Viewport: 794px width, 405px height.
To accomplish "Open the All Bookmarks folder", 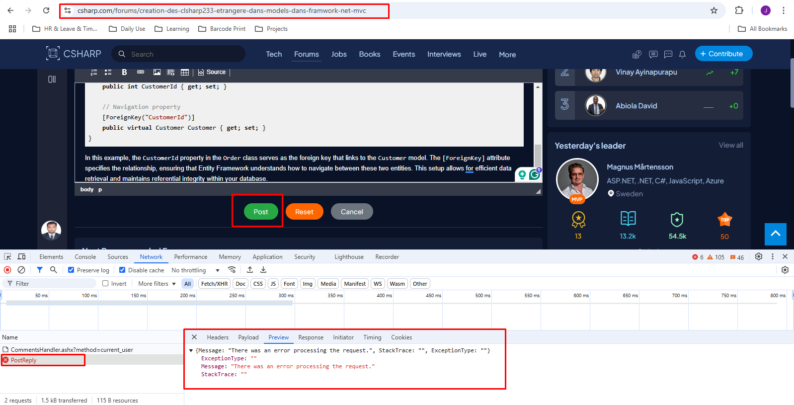I will [x=763, y=29].
